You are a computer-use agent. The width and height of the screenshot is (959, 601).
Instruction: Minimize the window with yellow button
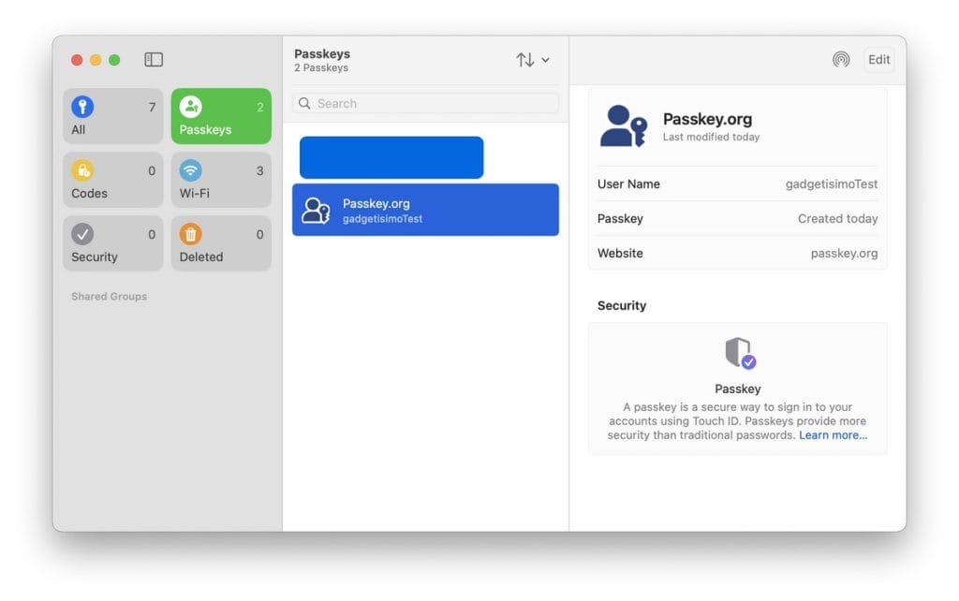point(96,60)
